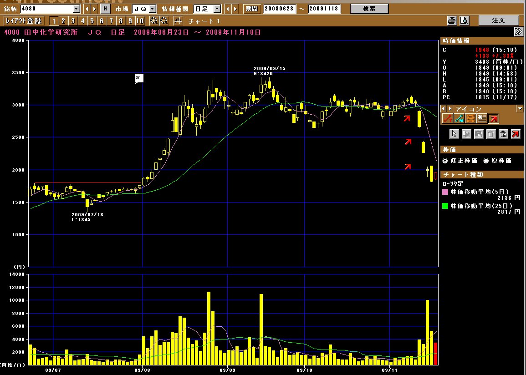
Task: Click the 注文 order button
Action: tap(499, 20)
